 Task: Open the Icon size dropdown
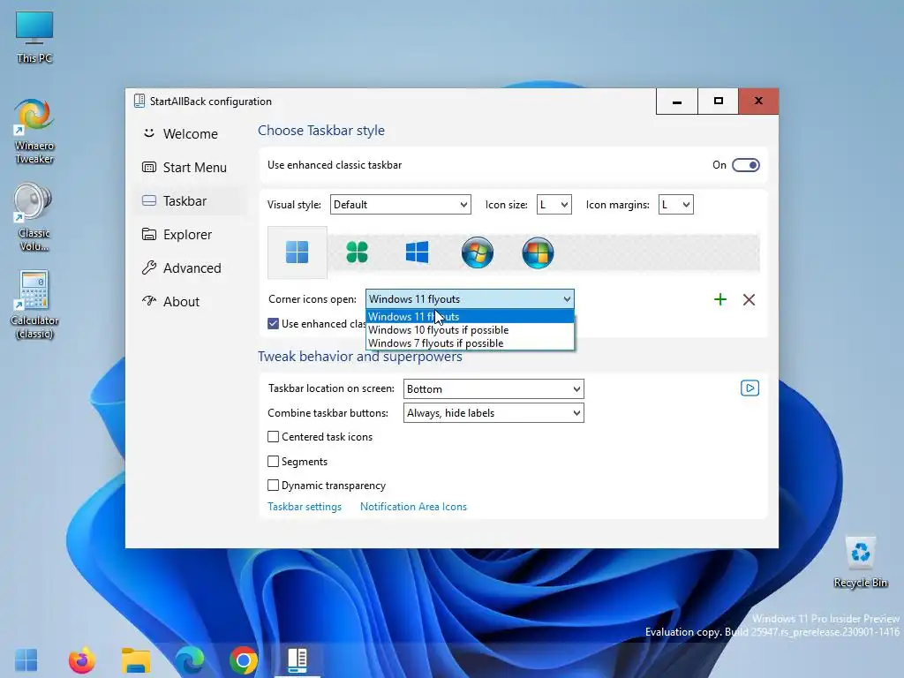(x=554, y=205)
